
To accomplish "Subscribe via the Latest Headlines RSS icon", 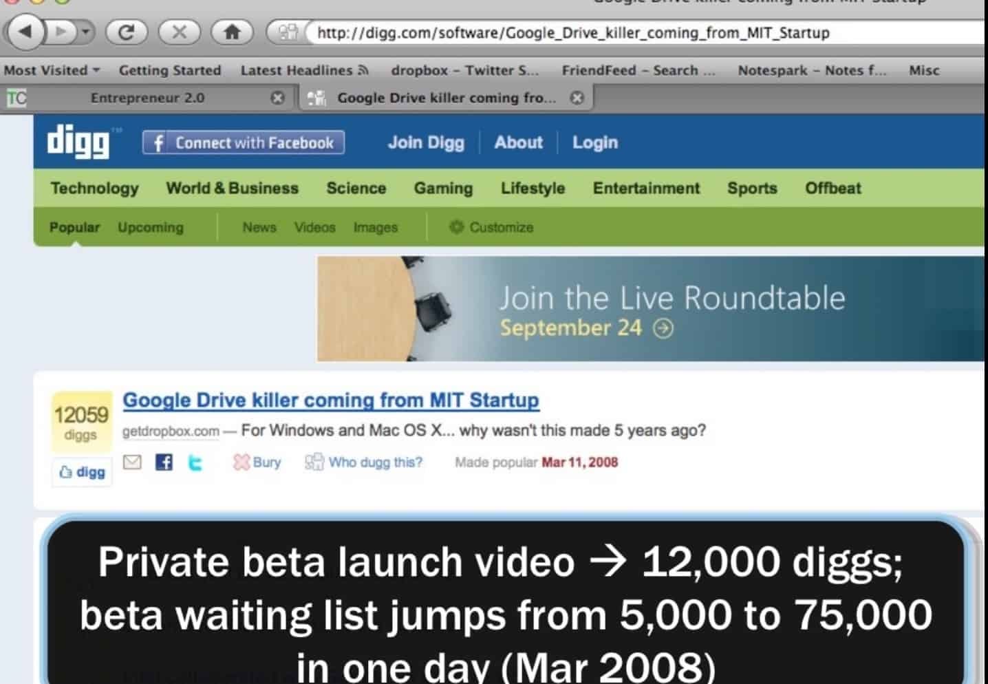I will tap(364, 70).
